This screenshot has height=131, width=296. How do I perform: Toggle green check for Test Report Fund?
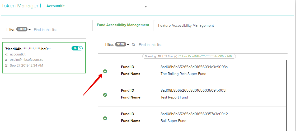105,95
